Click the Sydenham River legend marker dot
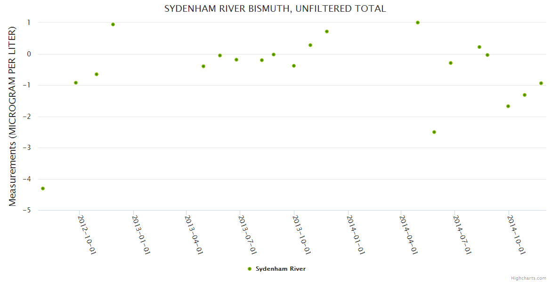This screenshot has width=551, height=282. coord(250,269)
